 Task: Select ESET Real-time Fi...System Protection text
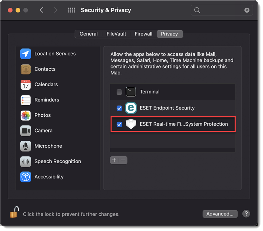[x=184, y=124]
